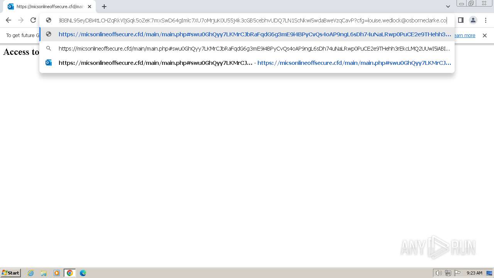
Task: Restore down the Chrome window
Action: click(471, 3)
